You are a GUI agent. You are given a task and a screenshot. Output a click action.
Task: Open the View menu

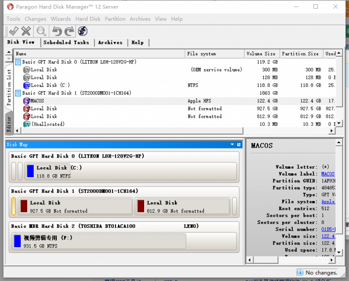(x=161, y=19)
